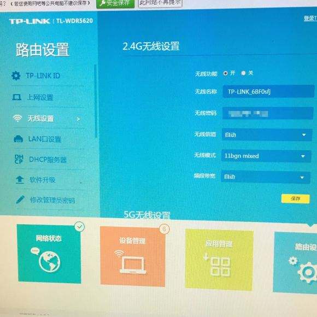Image resolution: width=317 pixels, height=317 pixels.
Task: Expand the 无线设置 menu chevron
Action: coord(78,119)
